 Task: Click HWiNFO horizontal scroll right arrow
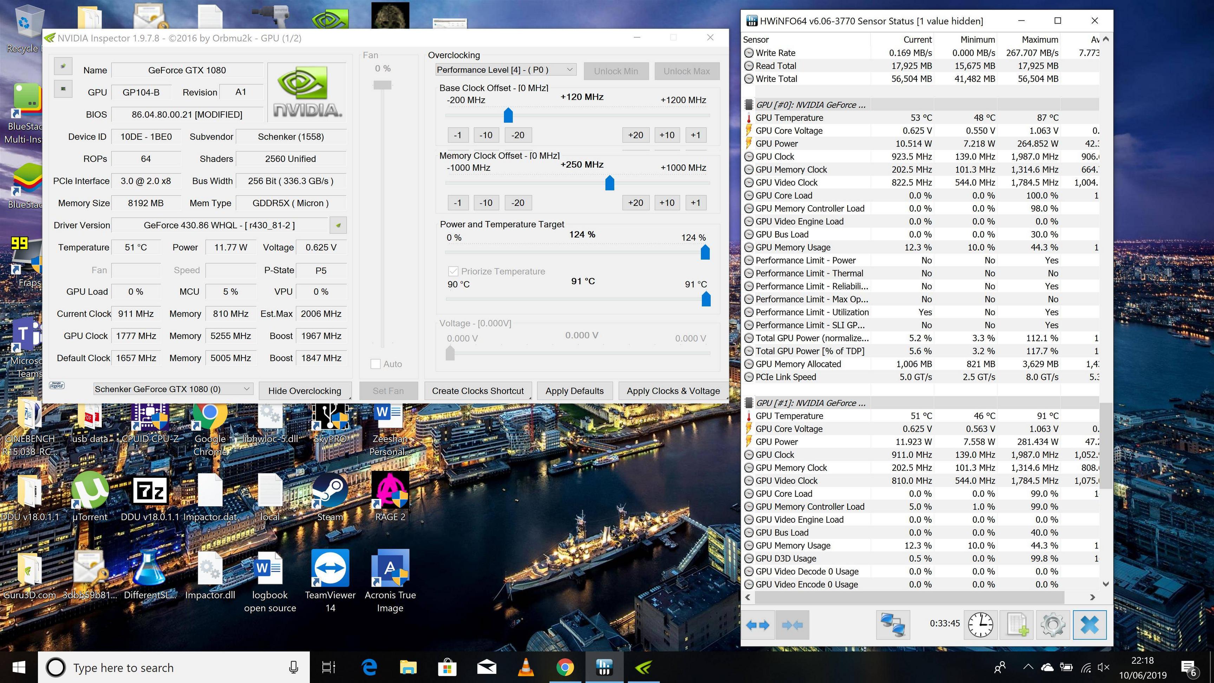point(1093,597)
